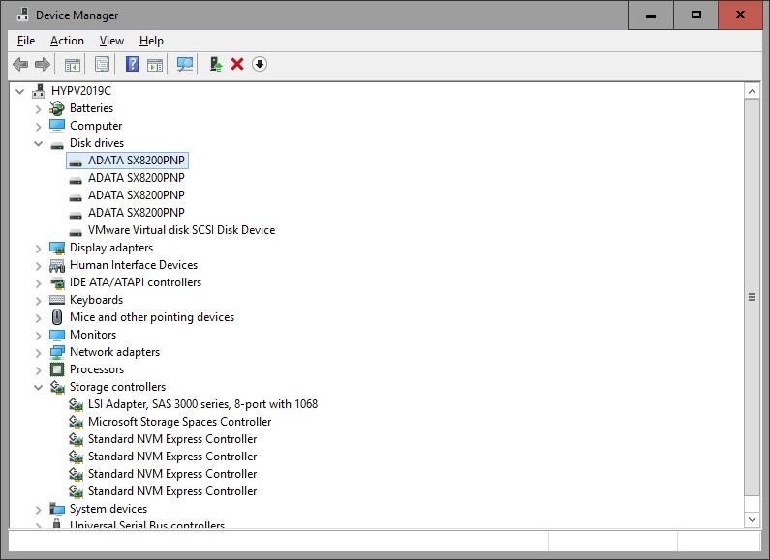This screenshot has height=560, width=770.
Task: Click the Keyboards category icon
Action: (57, 300)
